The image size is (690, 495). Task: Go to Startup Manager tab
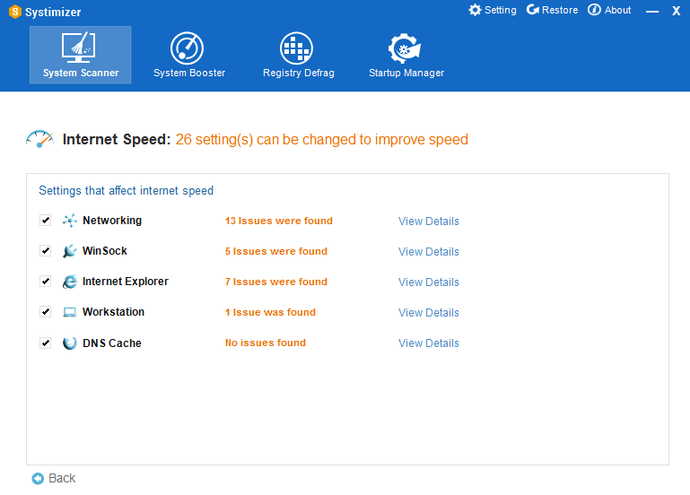(x=406, y=55)
